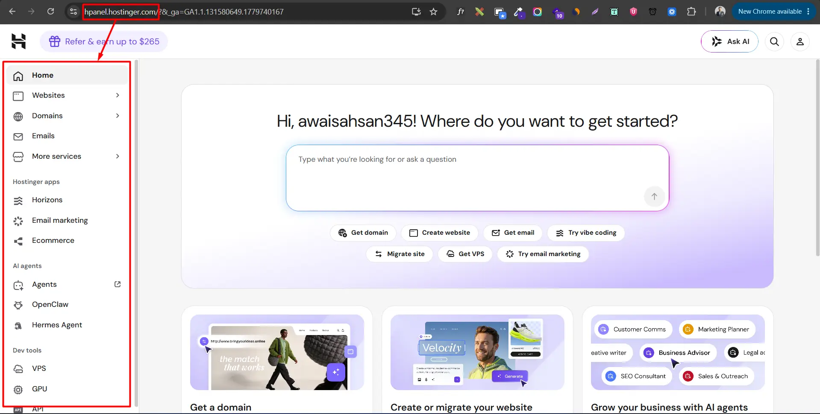820x414 pixels.
Task: Click Grow your business with AI agents
Action: [x=669, y=408]
